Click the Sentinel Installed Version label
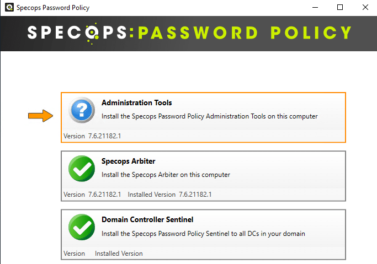The height and width of the screenshot is (264, 377). [119, 254]
